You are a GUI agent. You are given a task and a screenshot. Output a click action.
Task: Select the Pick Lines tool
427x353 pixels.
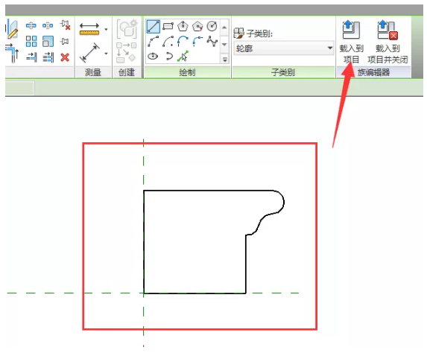pos(183,57)
